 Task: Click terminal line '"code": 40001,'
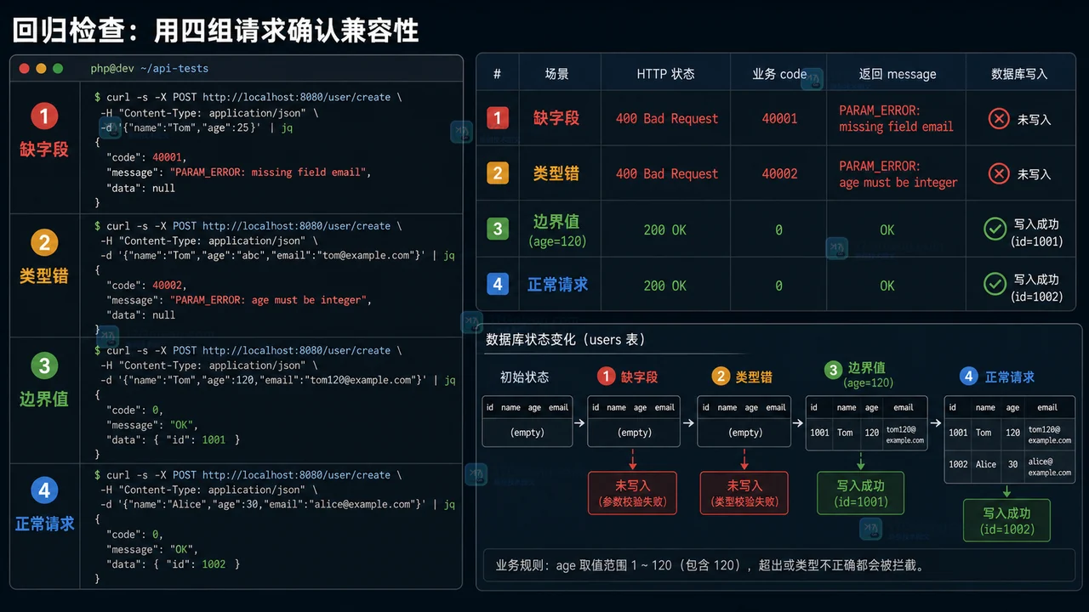tap(146, 156)
